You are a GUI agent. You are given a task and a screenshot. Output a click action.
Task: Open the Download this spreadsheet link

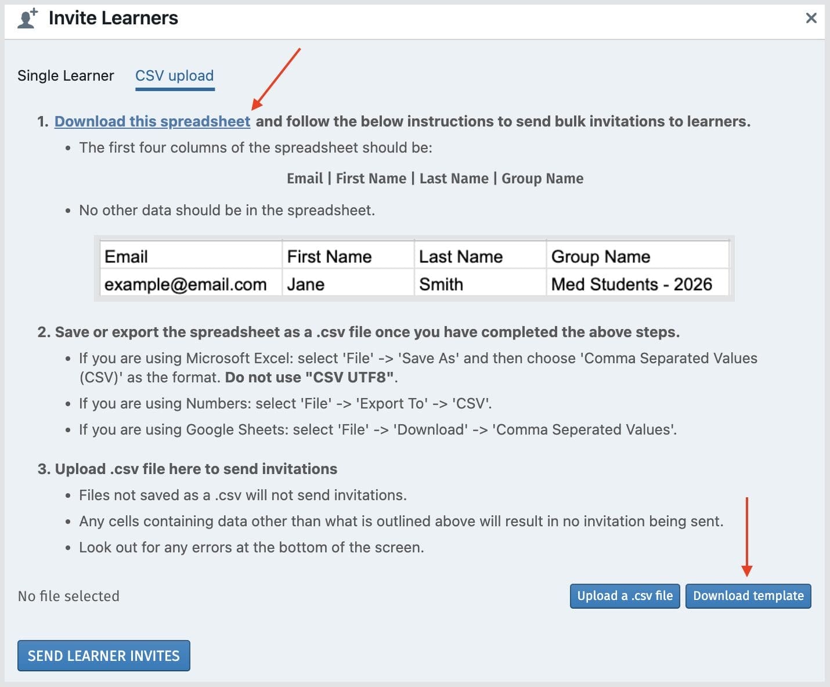click(x=152, y=121)
